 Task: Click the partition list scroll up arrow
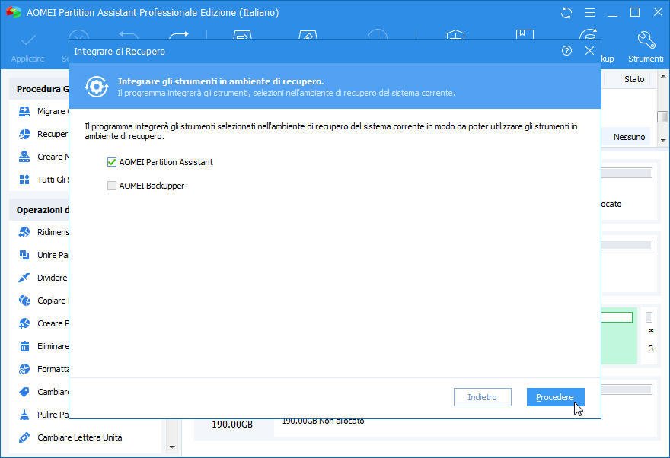coord(662,76)
